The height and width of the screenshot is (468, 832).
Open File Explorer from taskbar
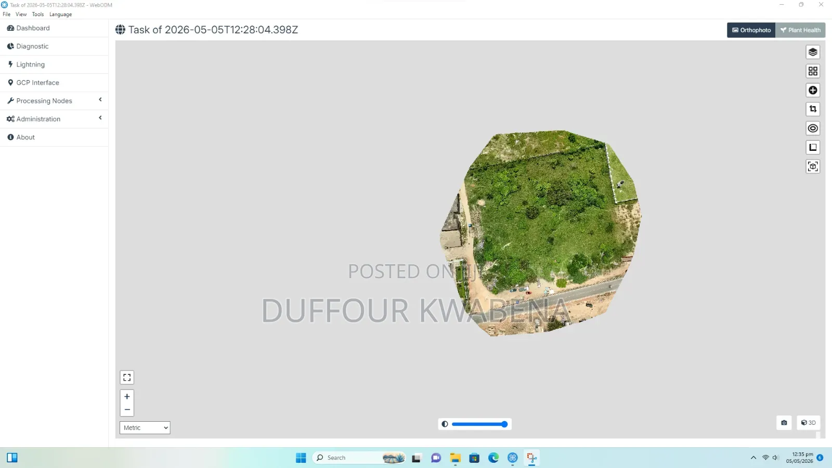pyautogui.click(x=456, y=458)
